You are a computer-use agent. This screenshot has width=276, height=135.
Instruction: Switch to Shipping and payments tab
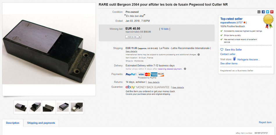pyautogui.click(x=41, y=123)
